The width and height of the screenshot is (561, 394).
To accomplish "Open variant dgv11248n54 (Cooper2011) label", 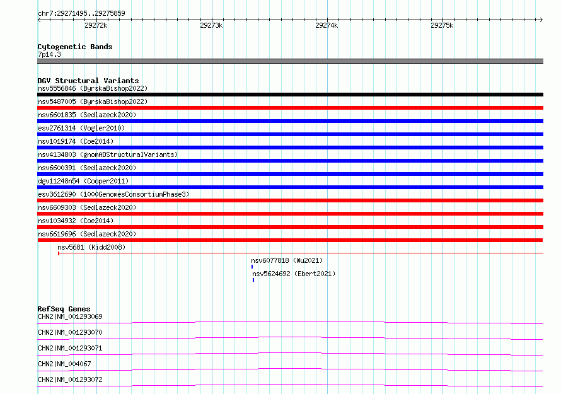I will pos(83,181).
